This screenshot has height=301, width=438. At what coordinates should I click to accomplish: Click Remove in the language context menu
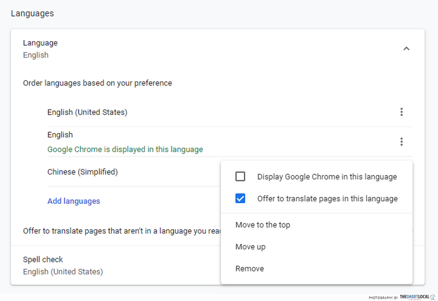coord(249,269)
